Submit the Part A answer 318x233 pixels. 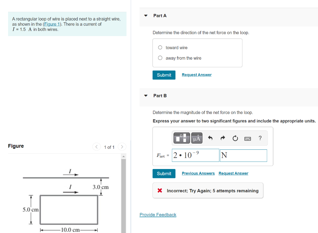click(x=164, y=75)
